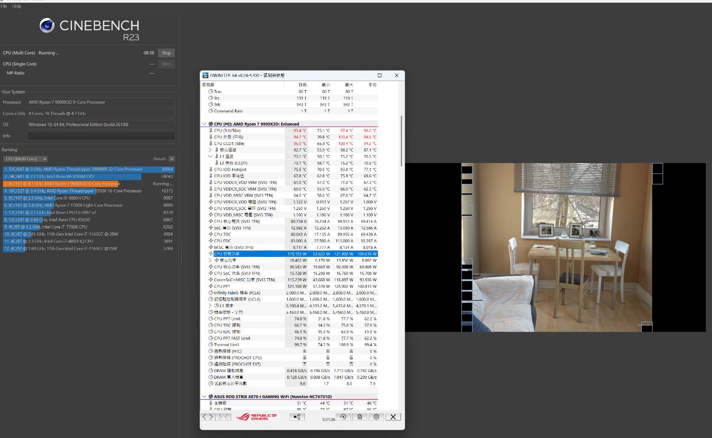The width and height of the screenshot is (712, 438).
Task: Expand the 核心溫度 sensor group
Action: point(210,150)
